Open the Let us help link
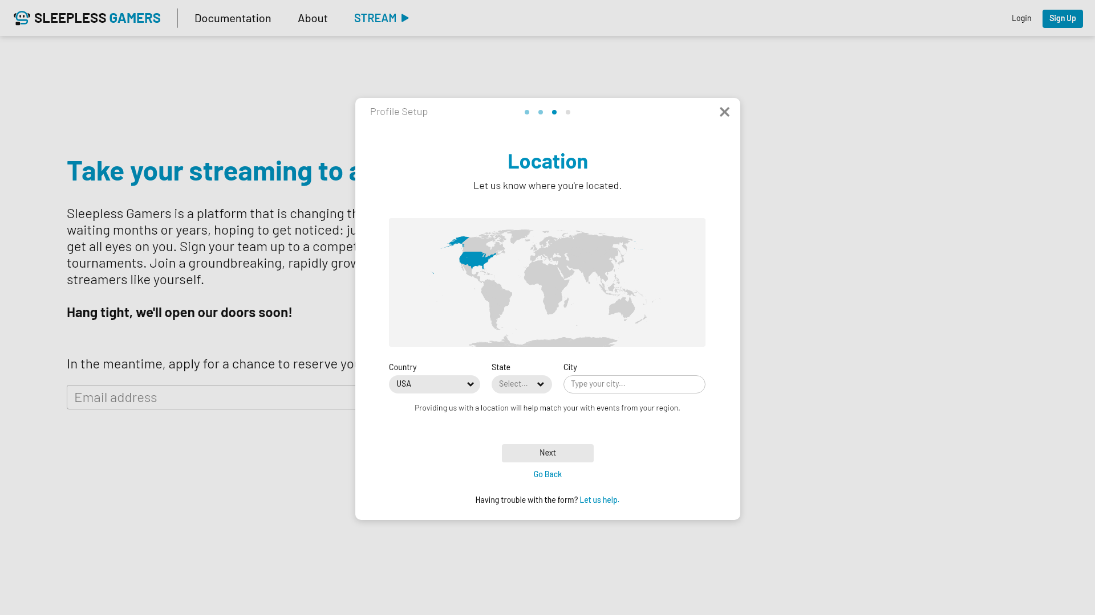This screenshot has width=1095, height=615. tap(599, 500)
